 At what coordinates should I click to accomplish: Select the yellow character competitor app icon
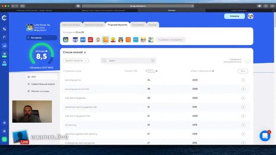[113, 40]
